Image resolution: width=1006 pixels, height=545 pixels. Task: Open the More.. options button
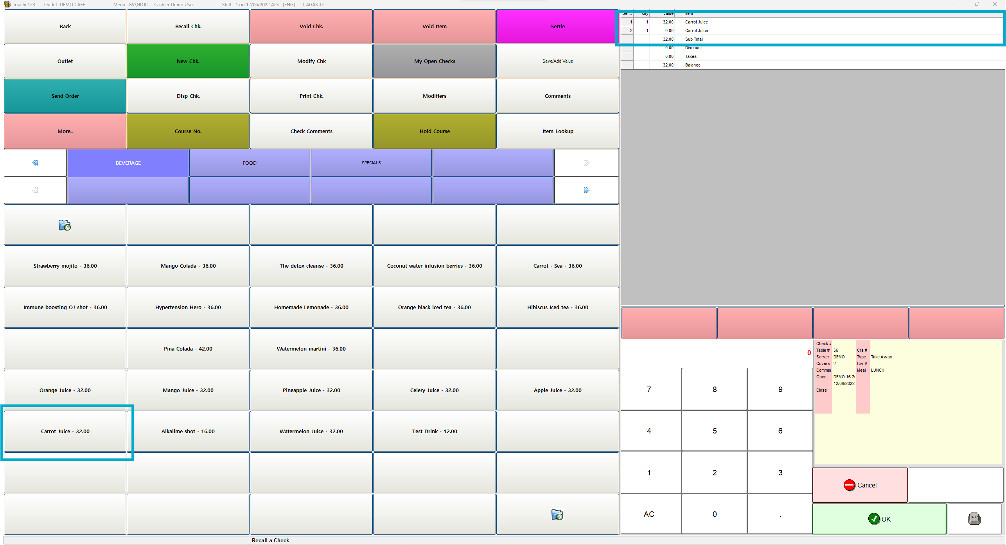pyautogui.click(x=65, y=131)
